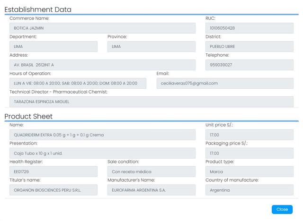Select the Email field ceciliaveras075@gmail.com

225,83
